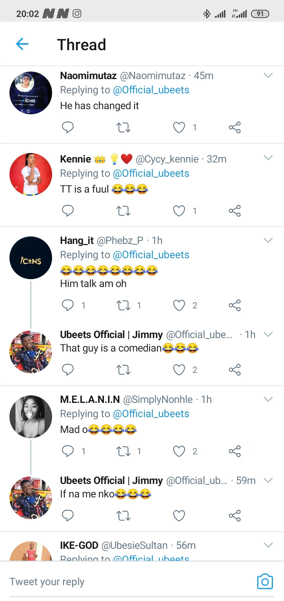The width and height of the screenshot is (284, 601).
Task: Open dropdown chevron on Kennie's tweet
Action: coord(268,158)
